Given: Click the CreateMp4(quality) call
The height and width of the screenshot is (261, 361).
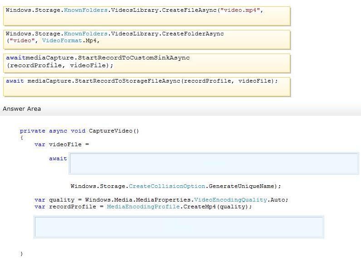Looking at the screenshot, I should [x=216, y=207].
